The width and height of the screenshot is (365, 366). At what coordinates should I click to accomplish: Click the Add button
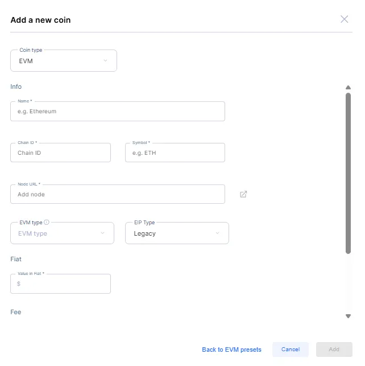point(334,349)
